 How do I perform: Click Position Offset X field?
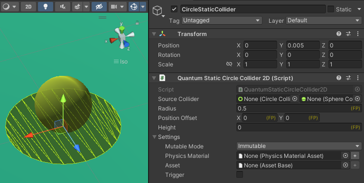tap(259, 118)
